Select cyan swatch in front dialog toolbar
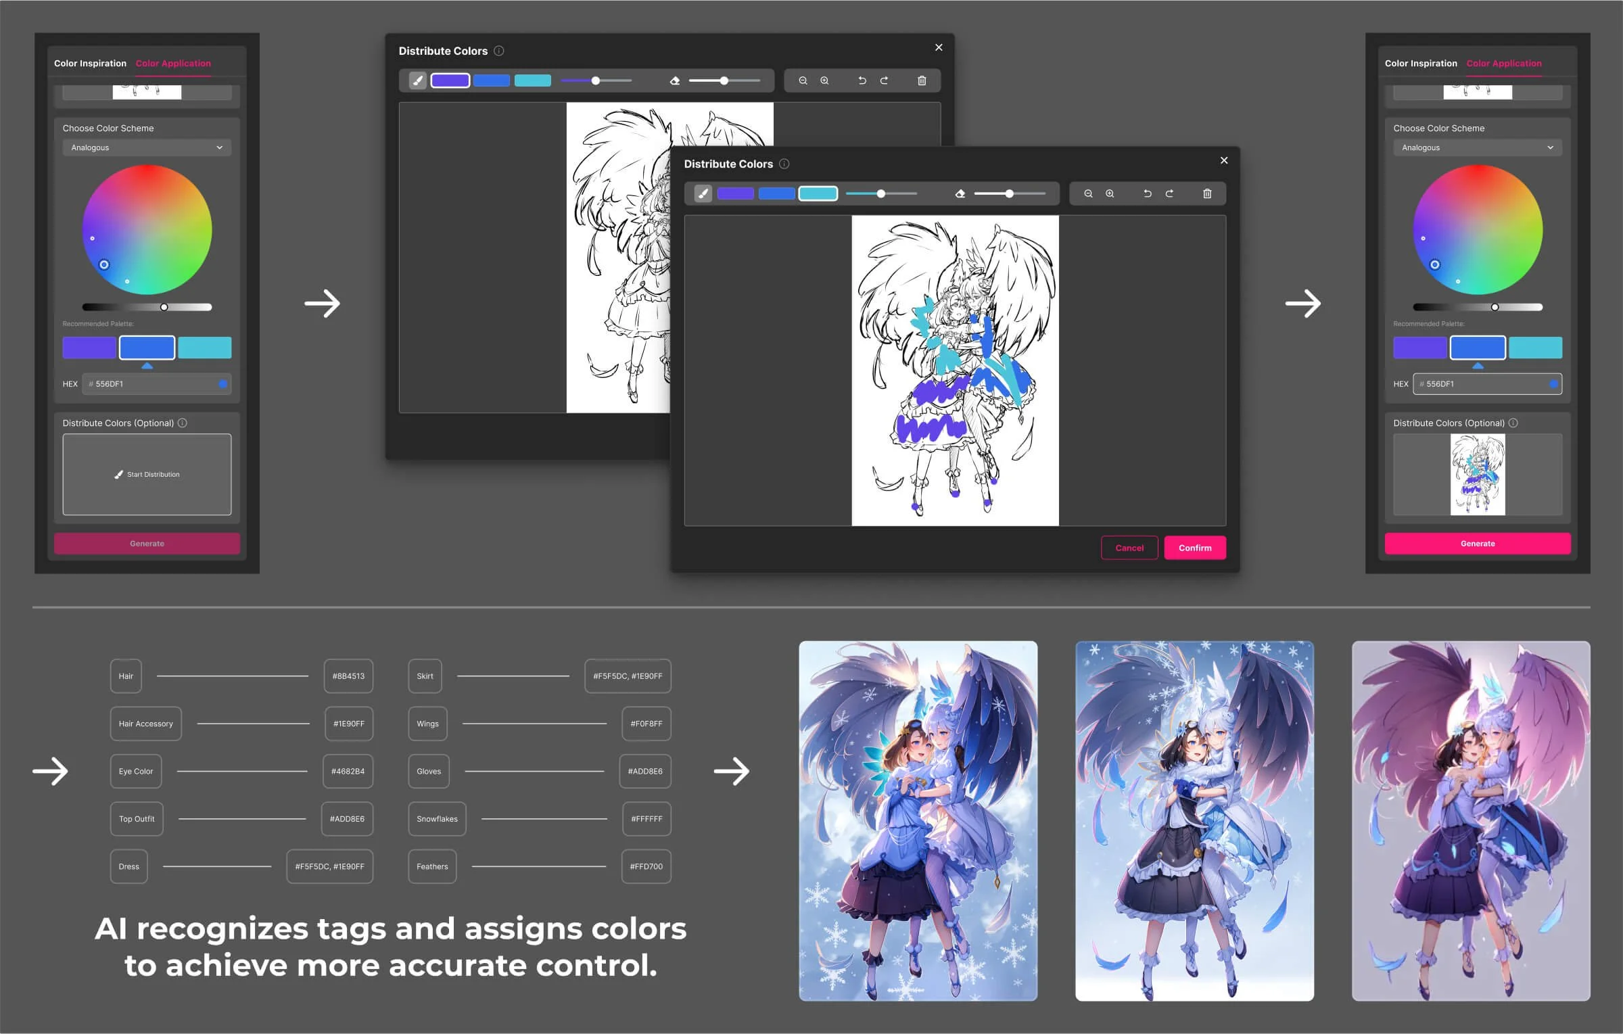 [x=818, y=194]
